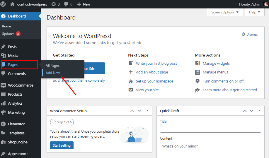
Task: Move Quick Draft widget down
Action: pos(251,111)
